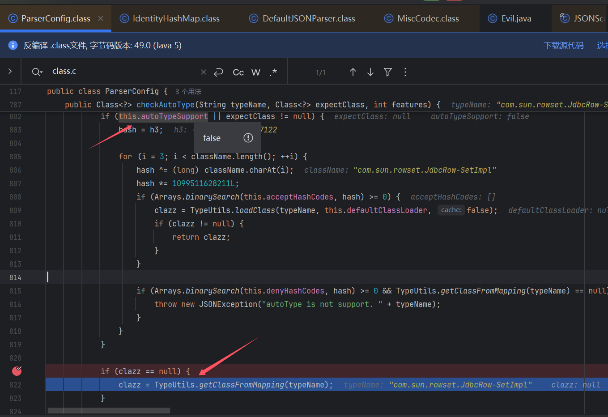
Task: Go to previous search occurrence
Action: (353, 72)
